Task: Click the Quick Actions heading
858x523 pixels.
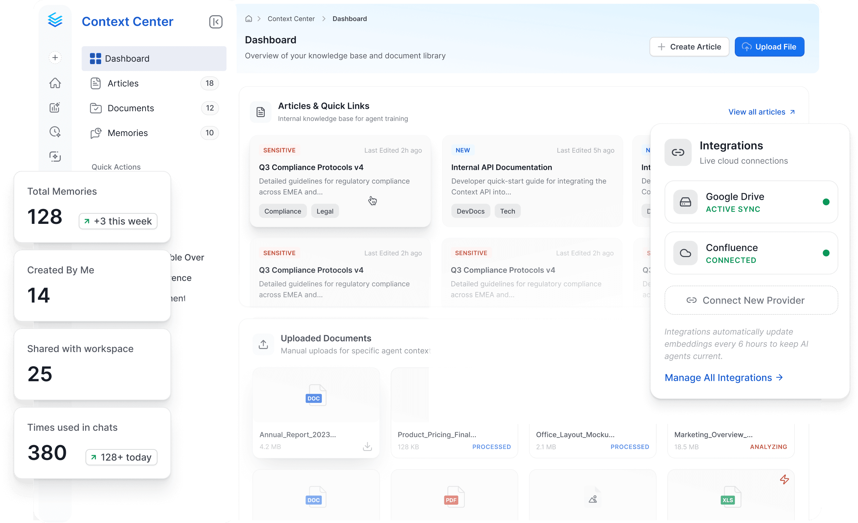Action: [116, 167]
